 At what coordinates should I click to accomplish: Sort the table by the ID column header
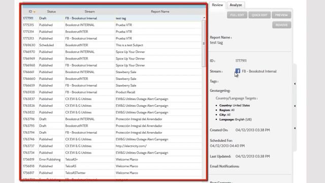(x=30, y=12)
